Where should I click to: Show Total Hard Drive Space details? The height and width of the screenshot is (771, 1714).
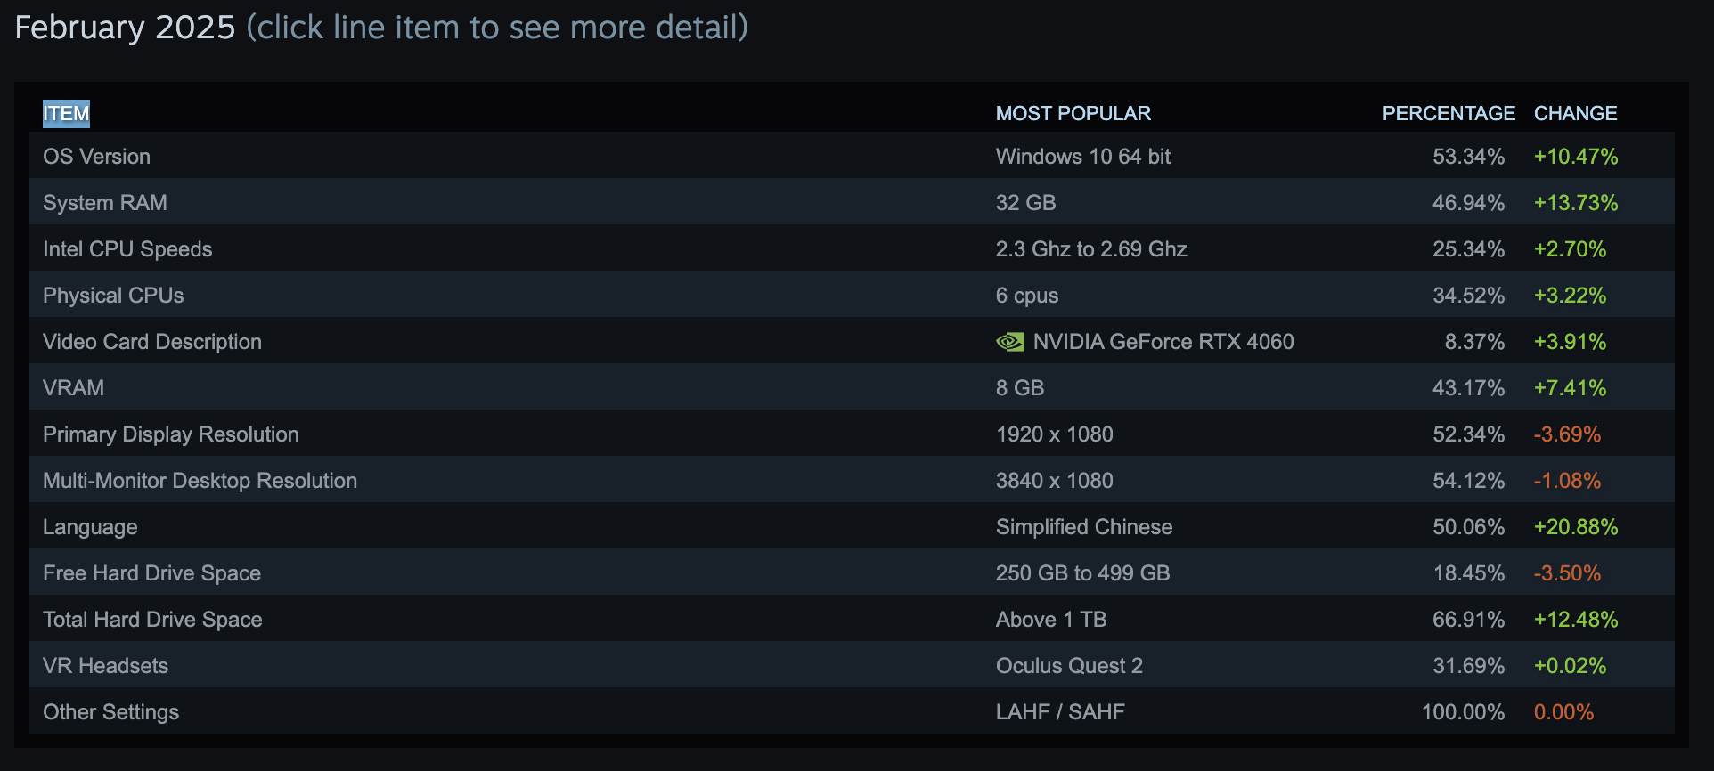click(152, 620)
